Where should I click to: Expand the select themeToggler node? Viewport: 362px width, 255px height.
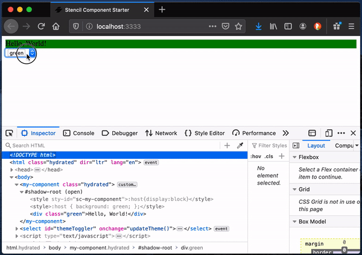point(17,229)
